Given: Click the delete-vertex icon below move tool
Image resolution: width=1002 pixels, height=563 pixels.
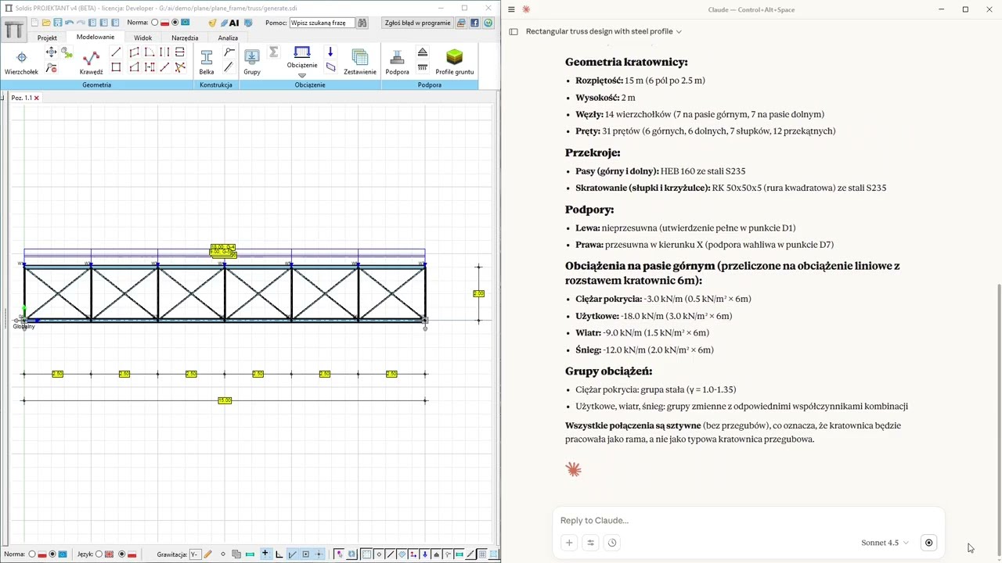Looking at the screenshot, I should [x=51, y=67].
